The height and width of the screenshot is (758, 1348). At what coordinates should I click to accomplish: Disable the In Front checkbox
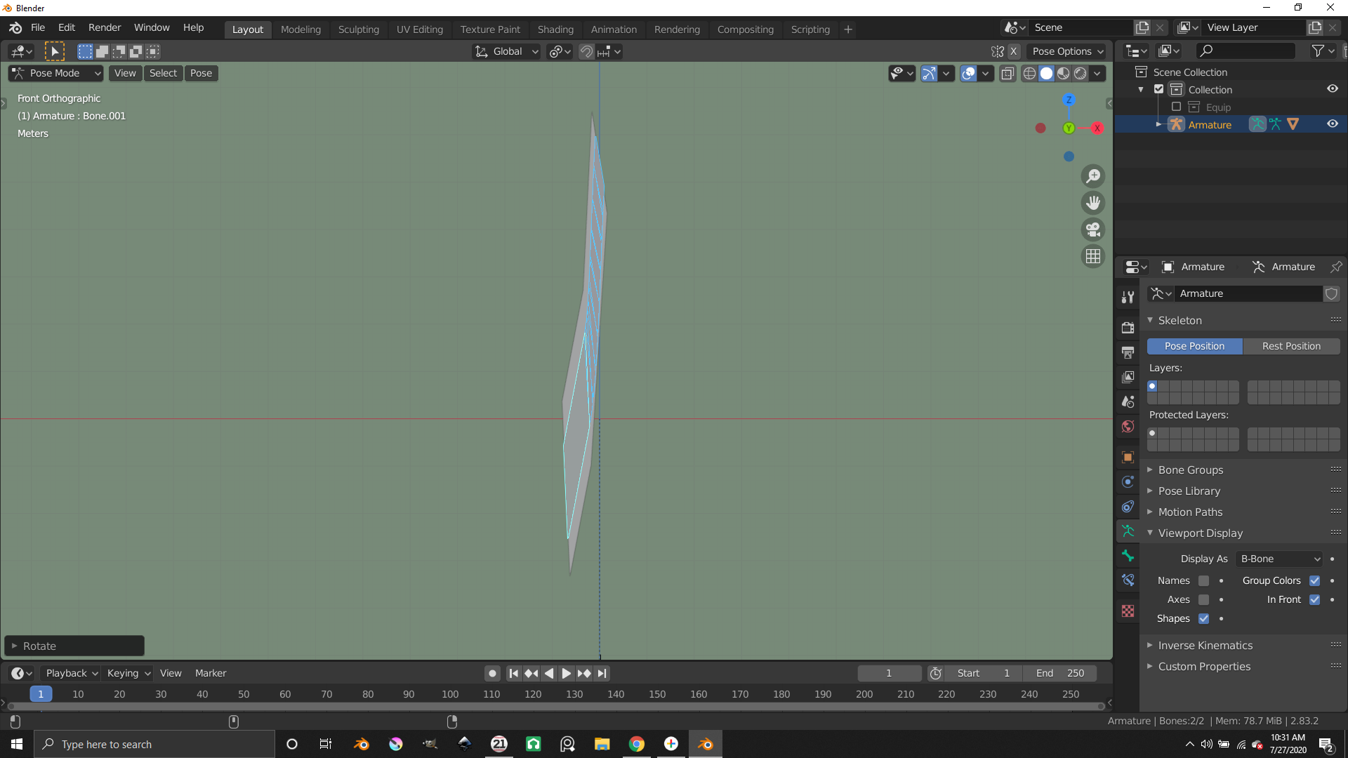click(1314, 599)
